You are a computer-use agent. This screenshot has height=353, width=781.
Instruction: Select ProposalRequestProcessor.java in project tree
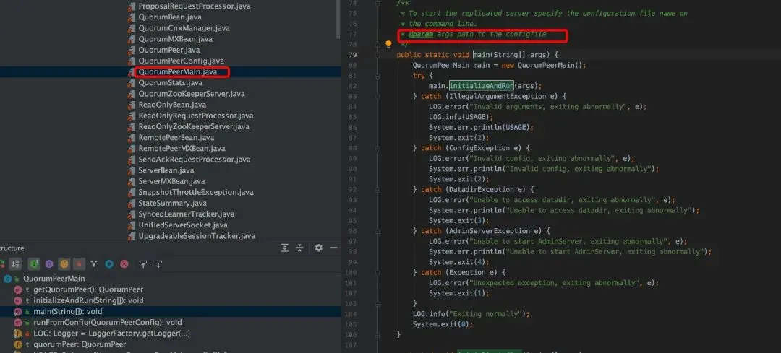195,6
